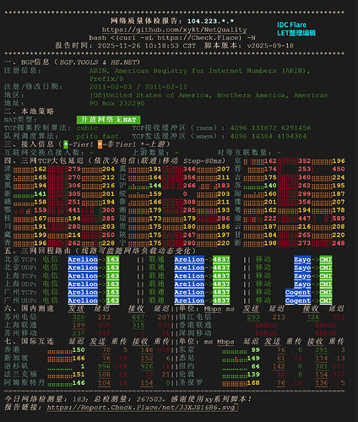Click latency value 447 in 渝 row
Screen dimensions: 358x422
point(304,219)
